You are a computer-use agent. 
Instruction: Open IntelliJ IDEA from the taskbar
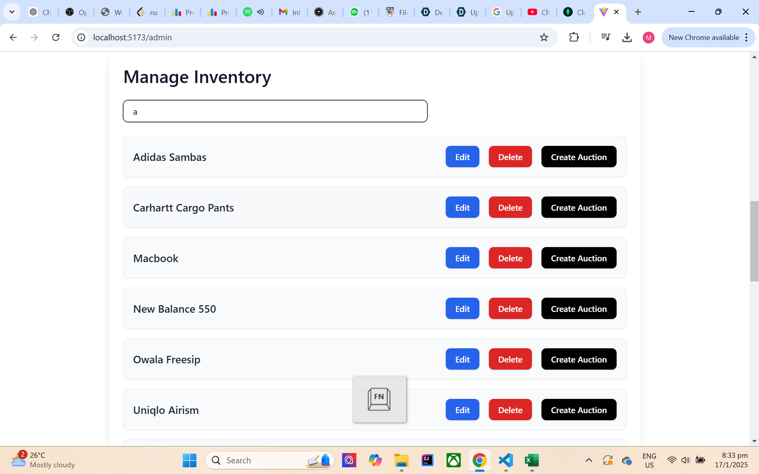[x=427, y=460]
